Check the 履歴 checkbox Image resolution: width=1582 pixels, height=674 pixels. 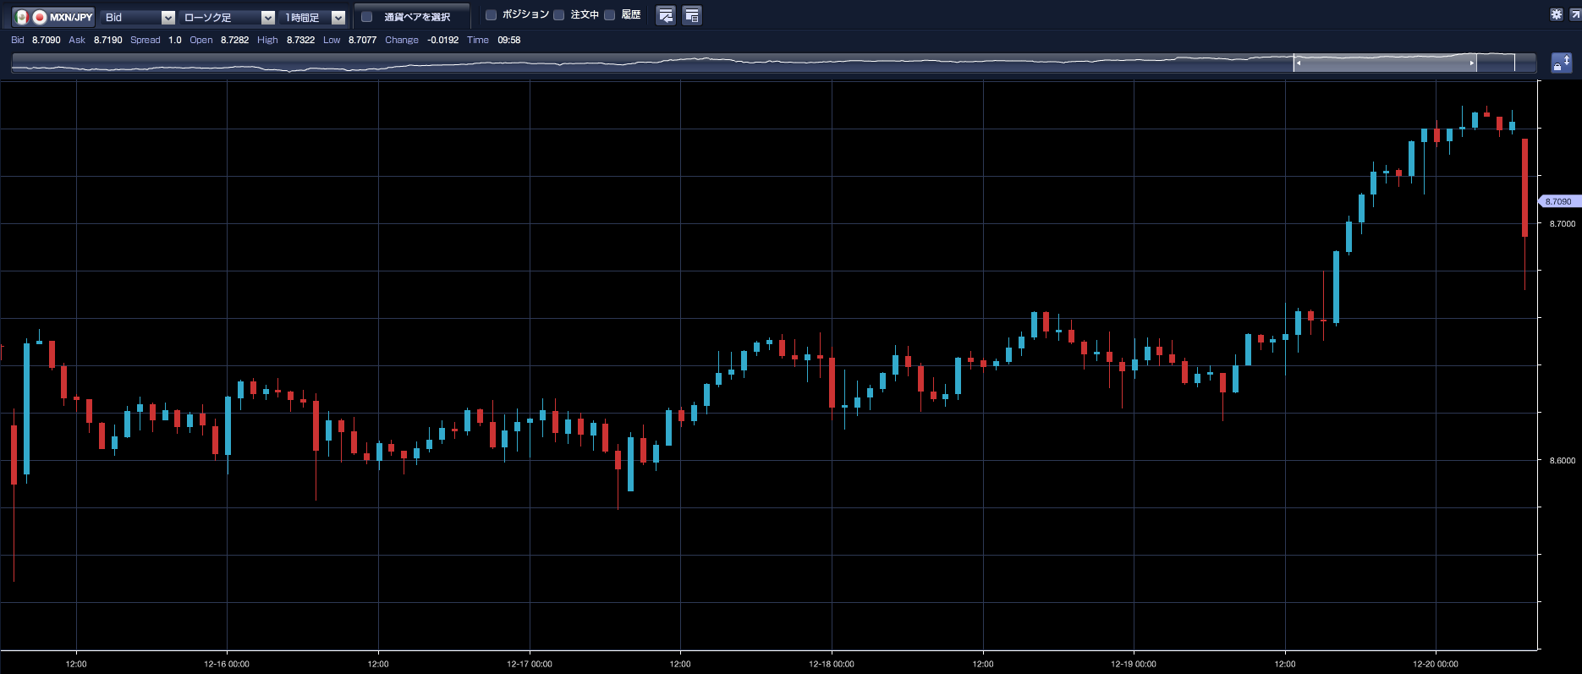tap(609, 15)
